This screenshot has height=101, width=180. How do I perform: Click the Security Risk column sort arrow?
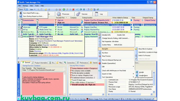(66, 18)
